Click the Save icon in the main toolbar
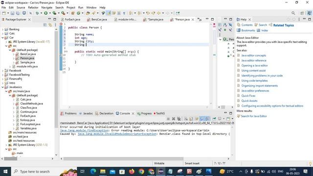The height and width of the screenshot is (176, 313). point(12,13)
